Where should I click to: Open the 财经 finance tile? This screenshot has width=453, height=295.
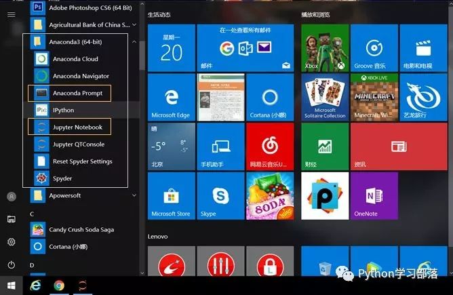click(325, 146)
